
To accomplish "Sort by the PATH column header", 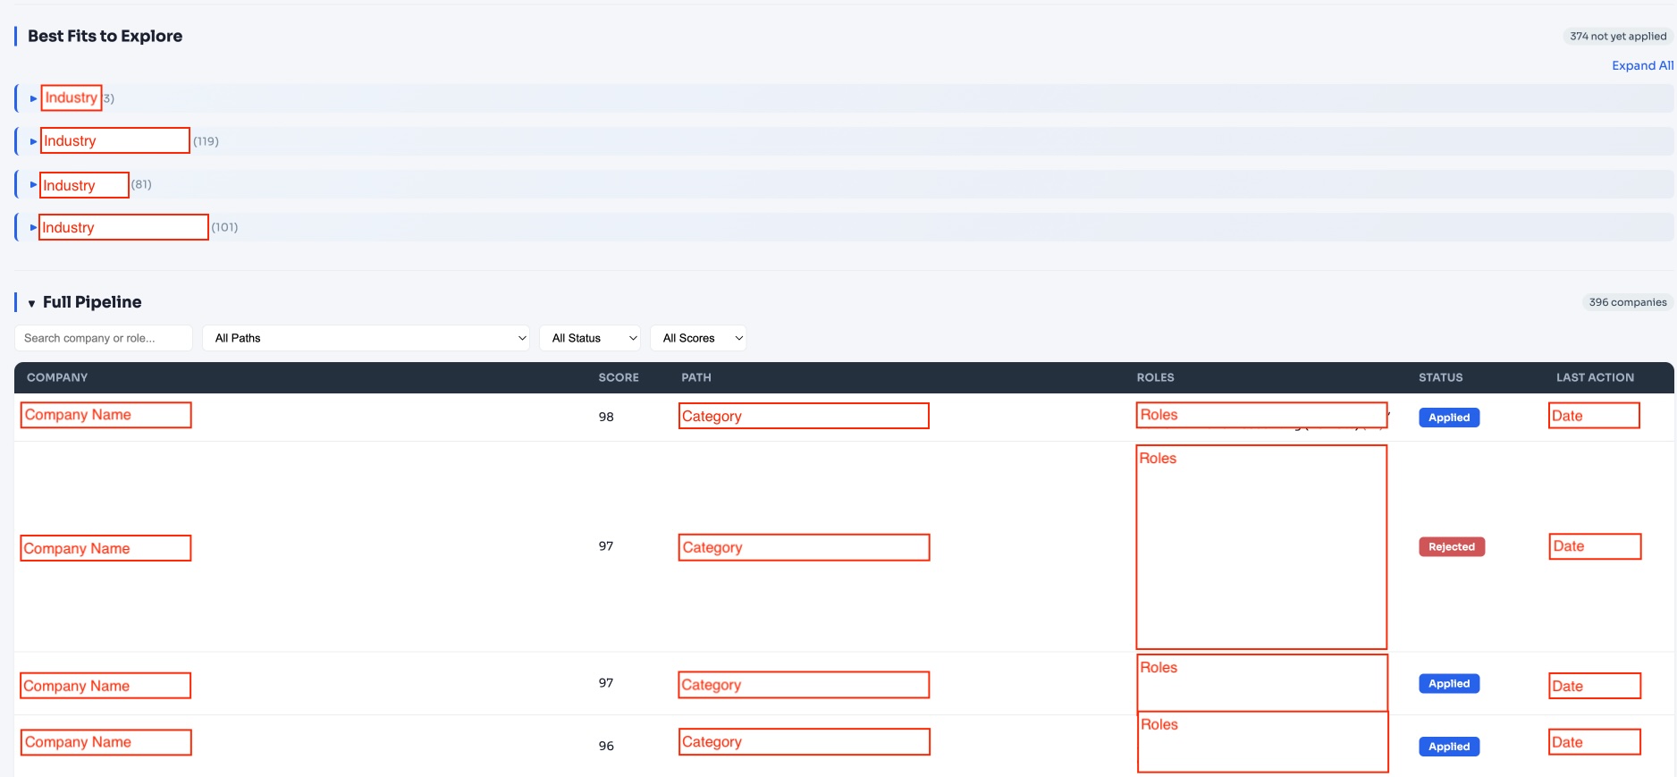I will [696, 377].
